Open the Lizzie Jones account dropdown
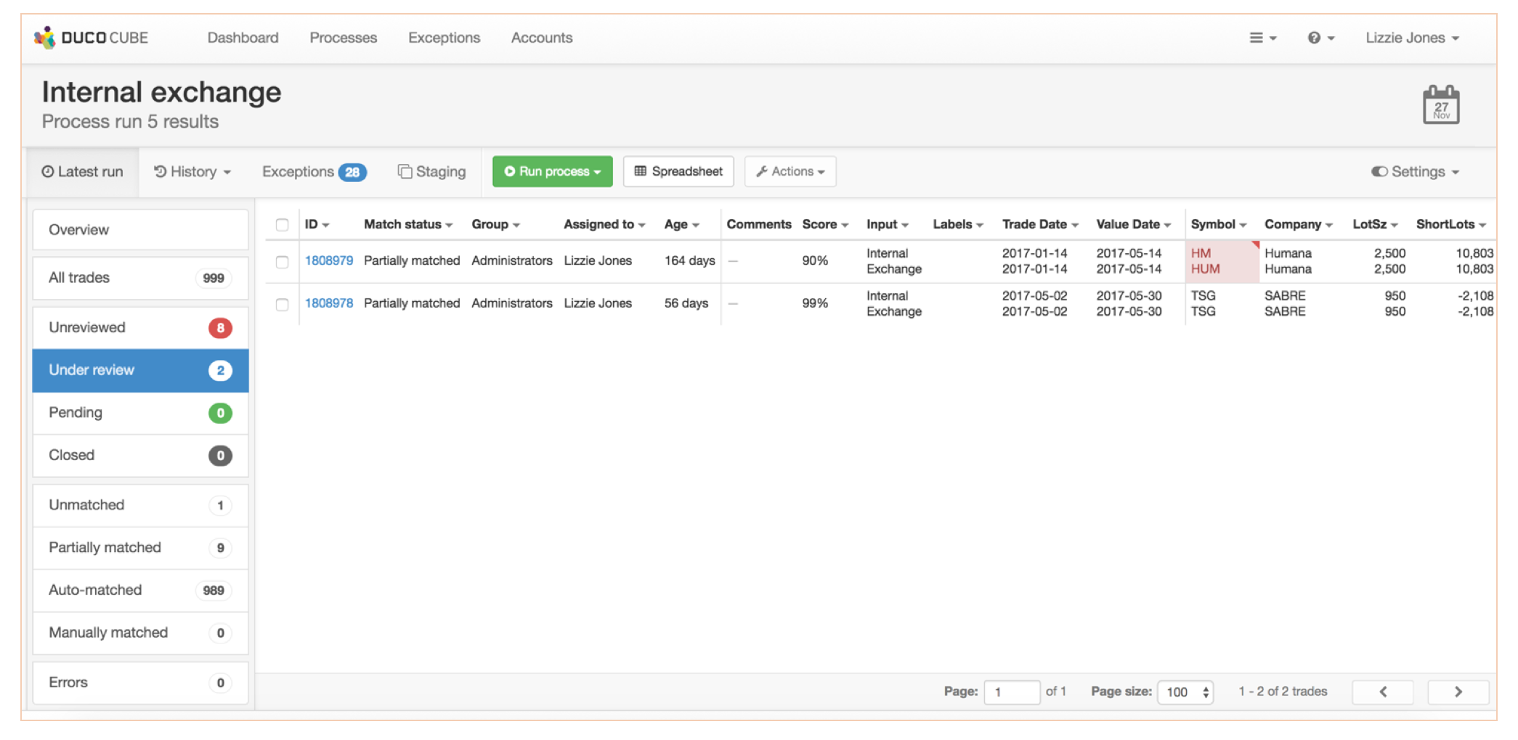 (x=1411, y=37)
